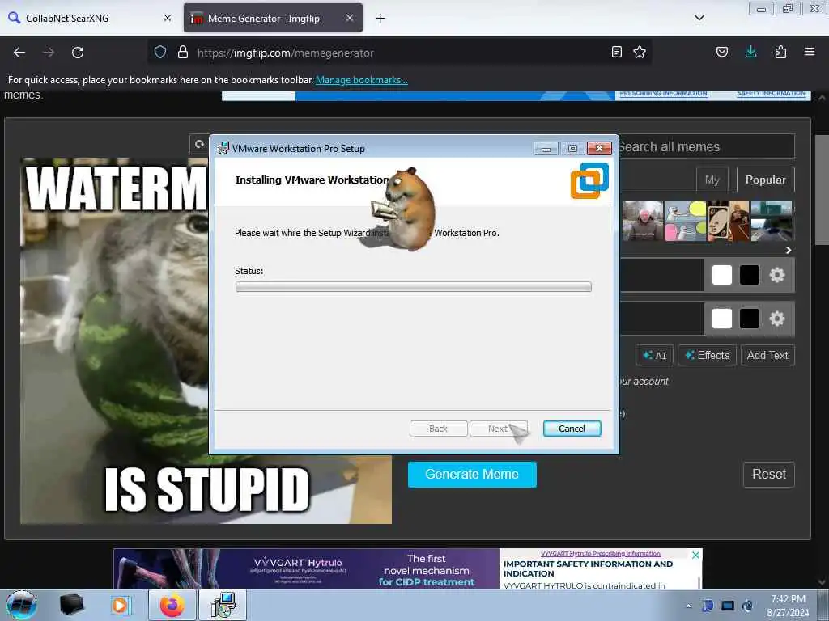Viewport: 829px width, 621px height.
Task: Open the Effects button
Action: (707, 356)
